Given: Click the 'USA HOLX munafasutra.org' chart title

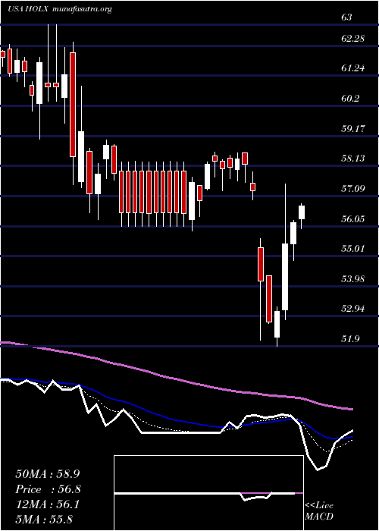Looking at the screenshot, I should tap(60, 9).
